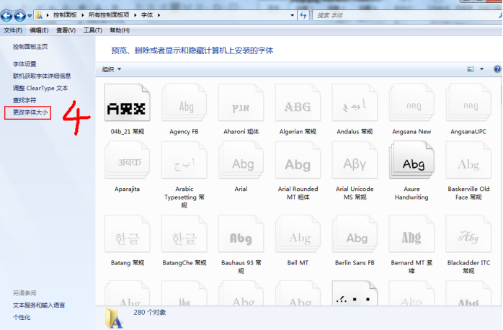This screenshot has height=330, width=503.
Task: Open the 编辑(E) menu
Action: click(x=39, y=30)
